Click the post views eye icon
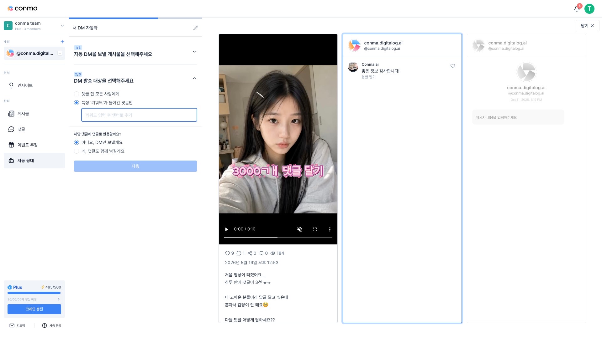The width and height of the screenshot is (602, 338). click(273, 253)
